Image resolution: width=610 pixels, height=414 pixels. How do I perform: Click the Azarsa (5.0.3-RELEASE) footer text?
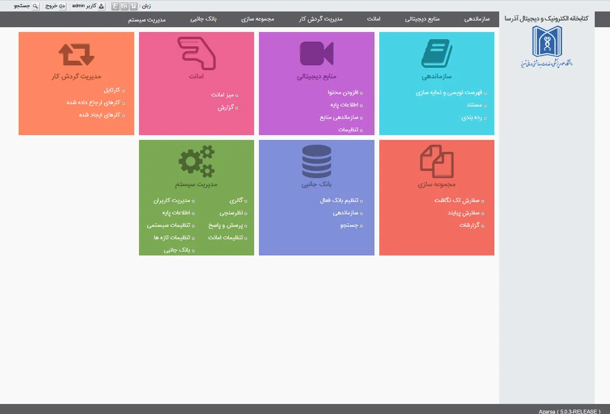(x=569, y=411)
